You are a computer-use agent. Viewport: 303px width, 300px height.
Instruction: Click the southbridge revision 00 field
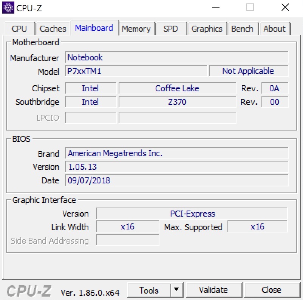click(x=275, y=102)
